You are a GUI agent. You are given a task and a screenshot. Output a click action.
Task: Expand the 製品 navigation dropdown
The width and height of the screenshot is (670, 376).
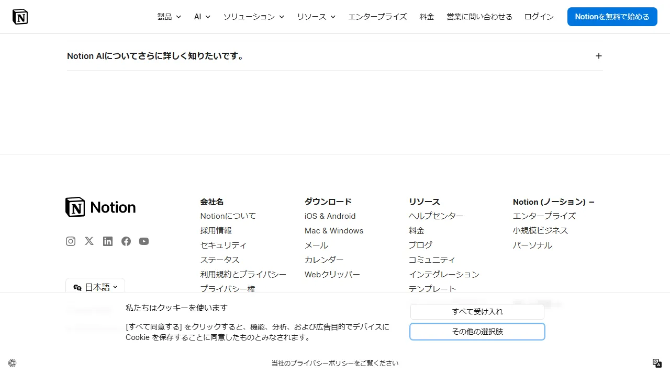pos(169,16)
